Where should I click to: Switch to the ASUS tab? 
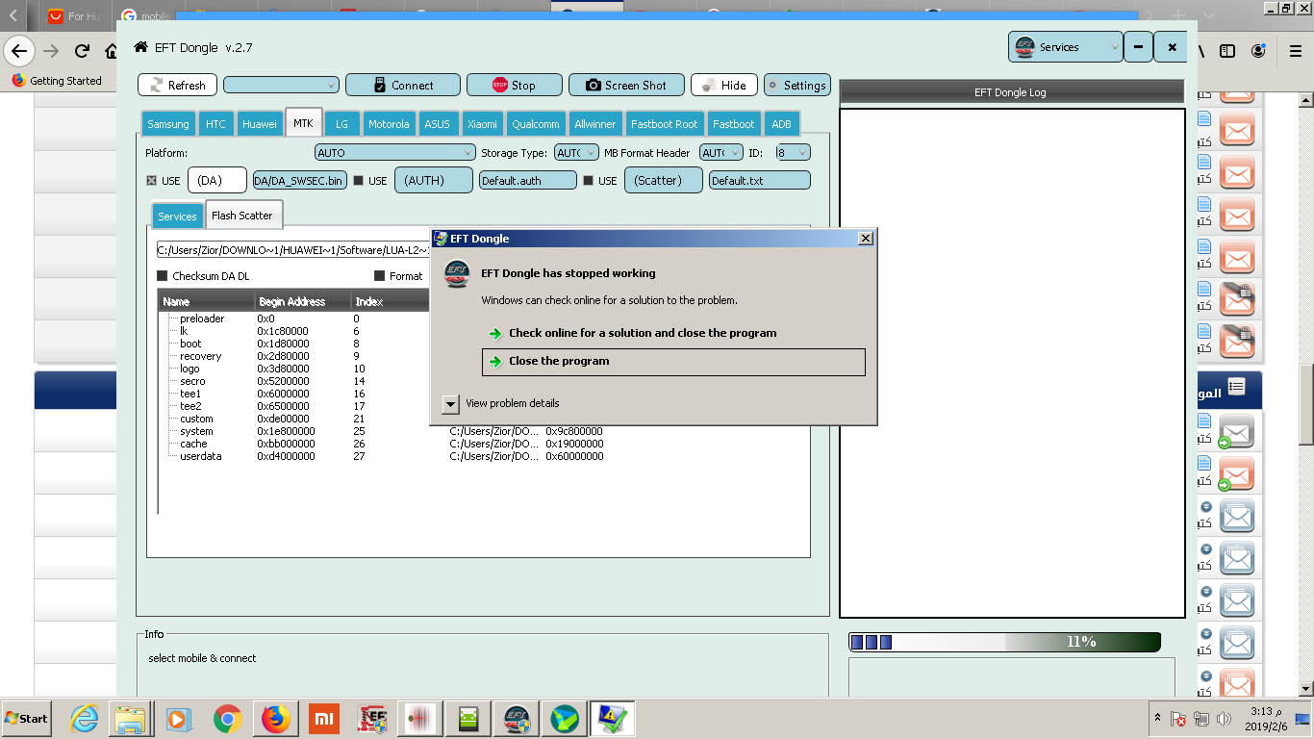click(437, 124)
